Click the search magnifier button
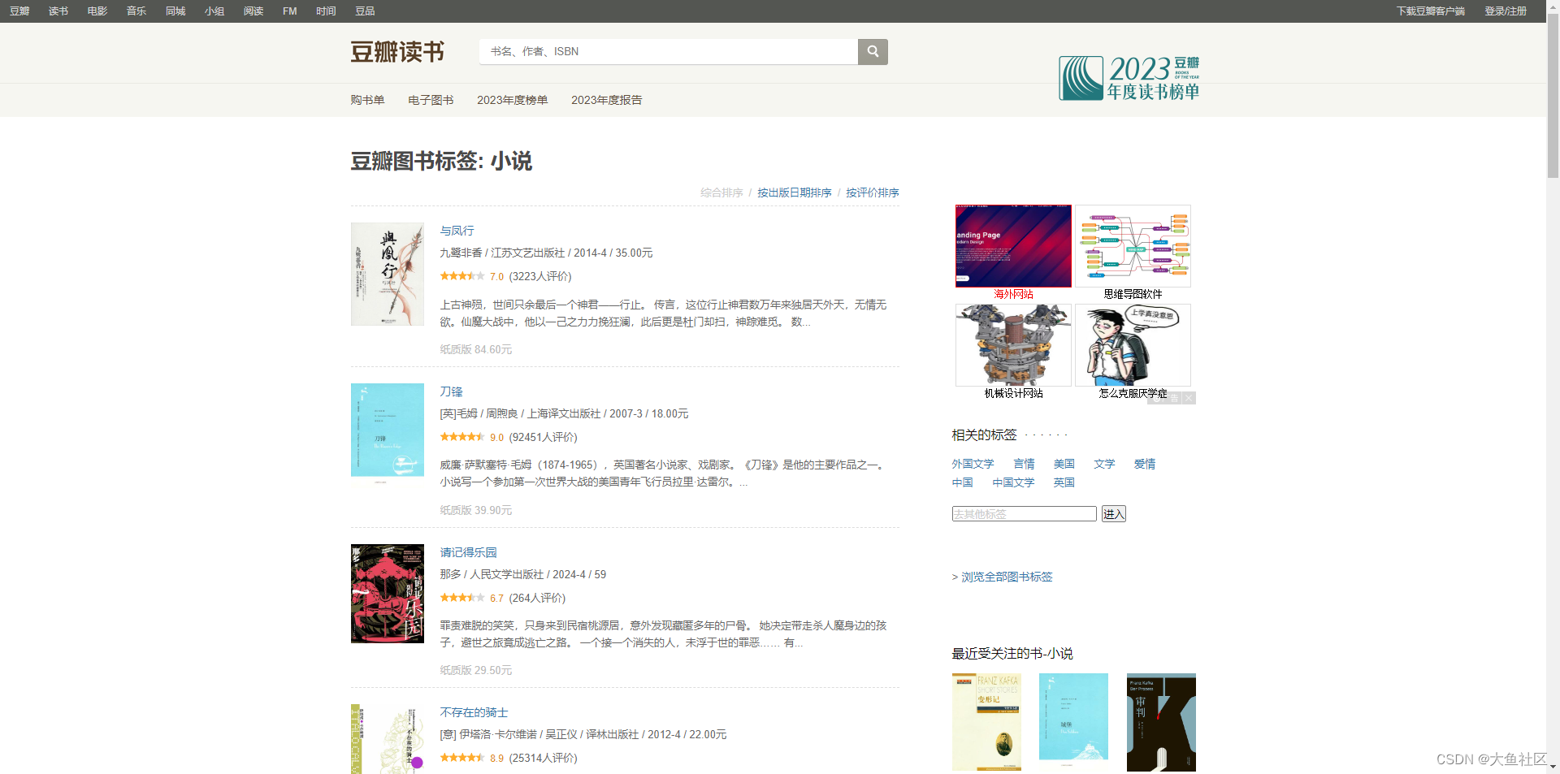Viewport: 1560px width, 774px height. point(873,51)
